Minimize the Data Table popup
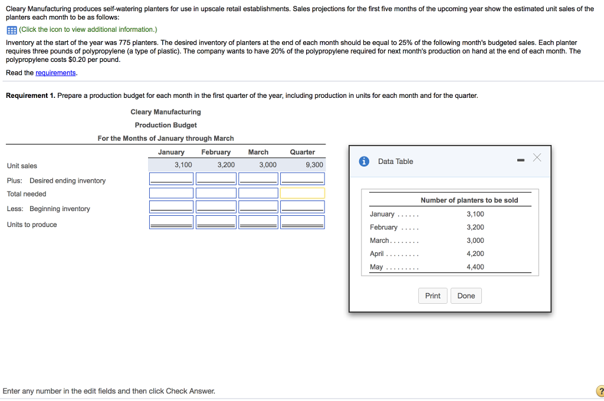604x401 pixels. point(520,159)
